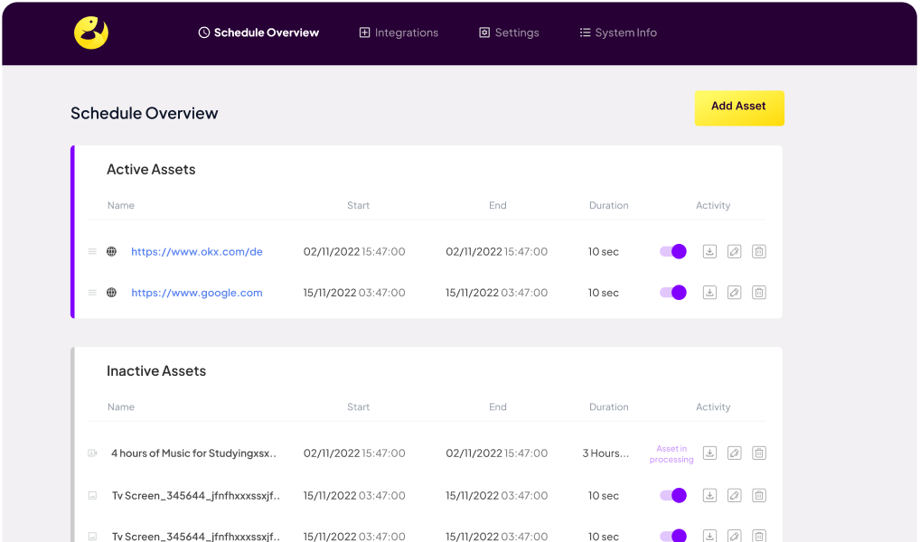Open the https://www.okx.com/de link
The height and width of the screenshot is (542, 920).
tap(197, 252)
